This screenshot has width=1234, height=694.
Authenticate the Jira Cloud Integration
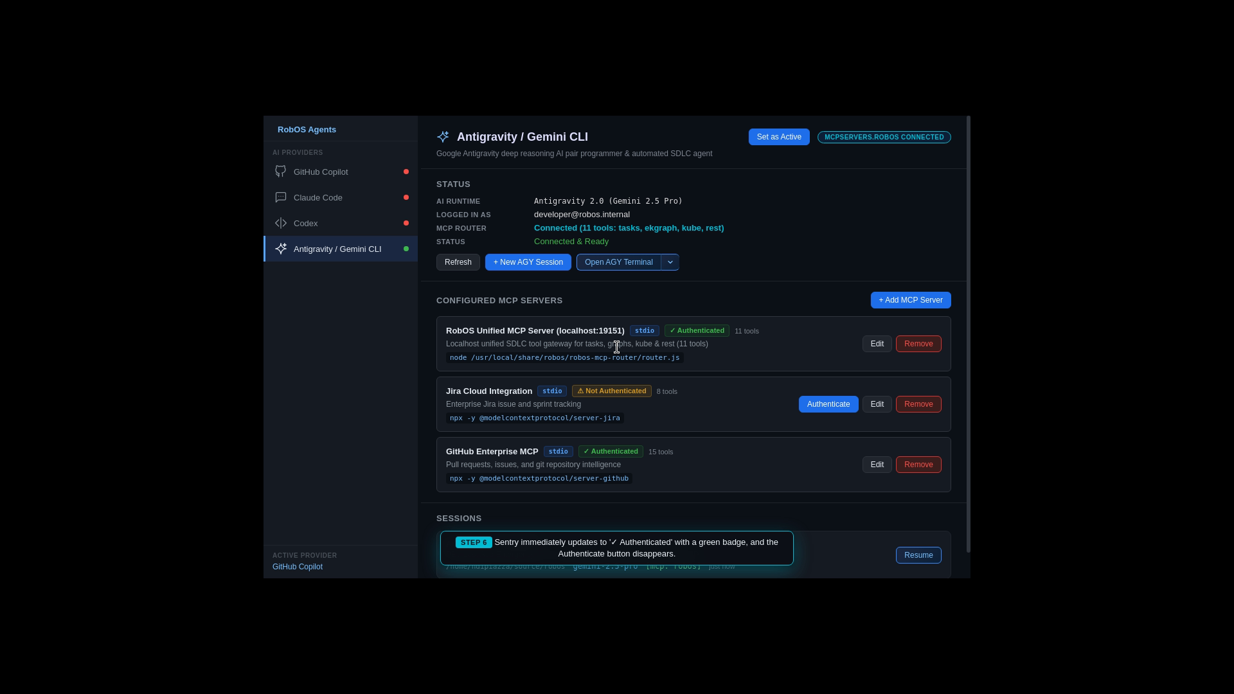pos(828,404)
